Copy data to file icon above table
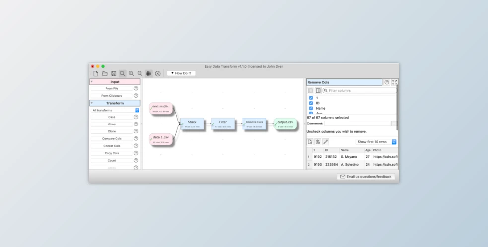This screenshot has height=247, width=488. (310, 142)
